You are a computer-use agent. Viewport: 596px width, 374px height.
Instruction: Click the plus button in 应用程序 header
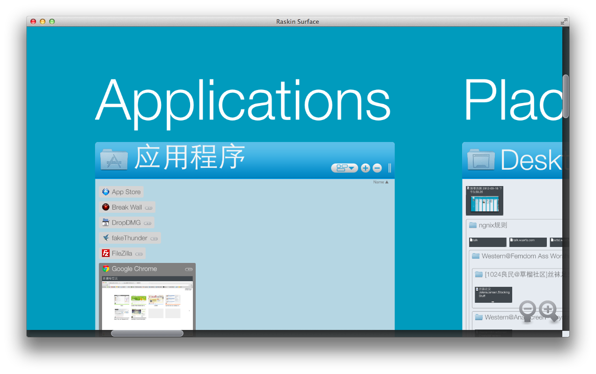[x=366, y=168]
